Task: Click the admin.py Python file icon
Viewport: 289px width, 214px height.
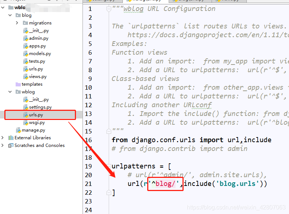Action: (25, 38)
